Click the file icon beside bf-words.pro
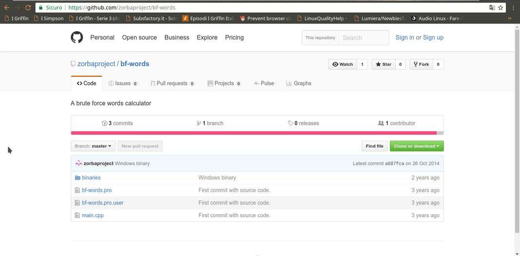 pyautogui.click(x=77, y=190)
